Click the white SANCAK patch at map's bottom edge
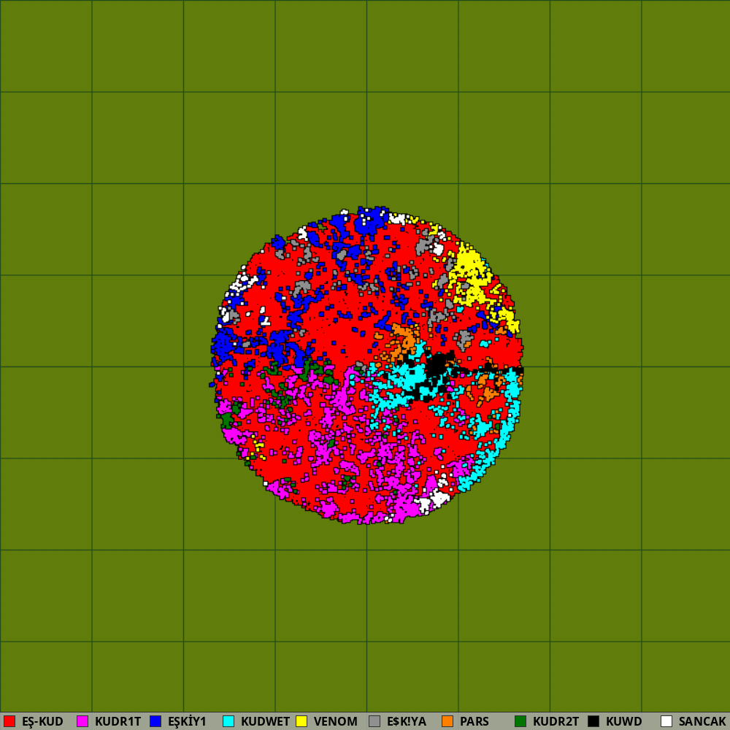This screenshot has height=730, width=730. pos(437,498)
